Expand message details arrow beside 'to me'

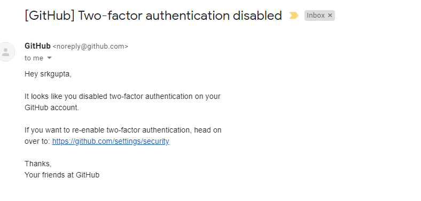(49, 58)
